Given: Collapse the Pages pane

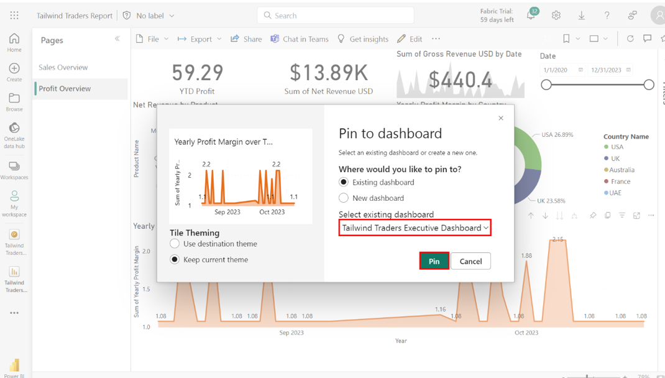Looking at the screenshot, I should (x=117, y=39).
